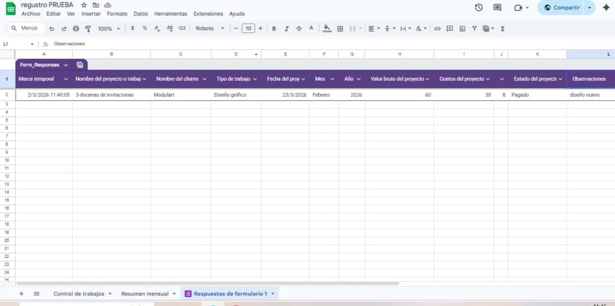Print the spreadsheet with the printer icon
615x306 pixels.
pos(76,28)
